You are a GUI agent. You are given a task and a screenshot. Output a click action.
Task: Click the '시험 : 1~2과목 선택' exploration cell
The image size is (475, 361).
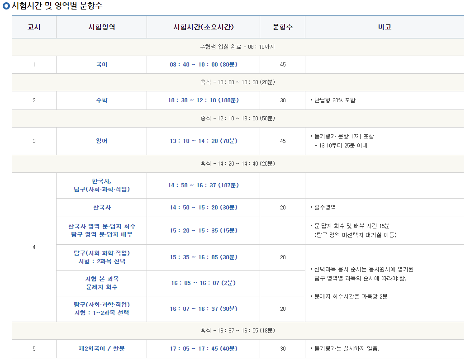[x=101, y=309]
